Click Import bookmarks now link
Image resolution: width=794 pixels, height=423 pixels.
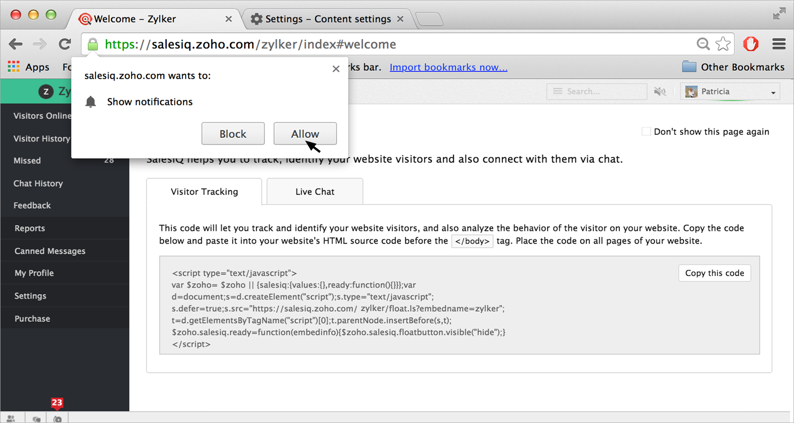(x=448, y=67)
